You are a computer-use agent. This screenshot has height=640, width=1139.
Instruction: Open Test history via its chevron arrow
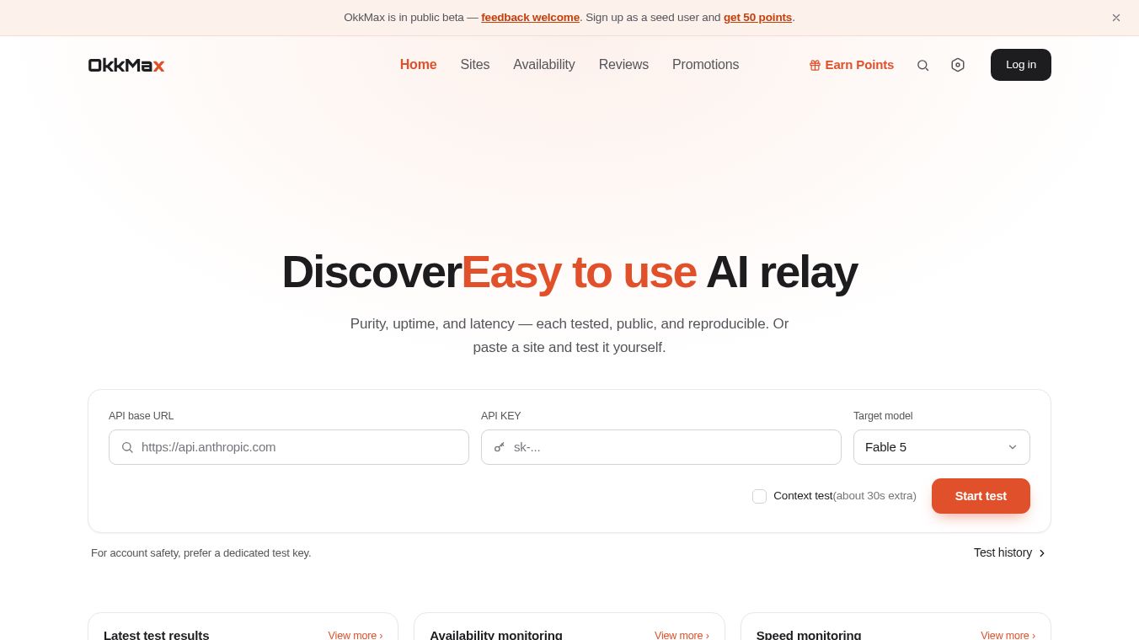(1042, 553)
